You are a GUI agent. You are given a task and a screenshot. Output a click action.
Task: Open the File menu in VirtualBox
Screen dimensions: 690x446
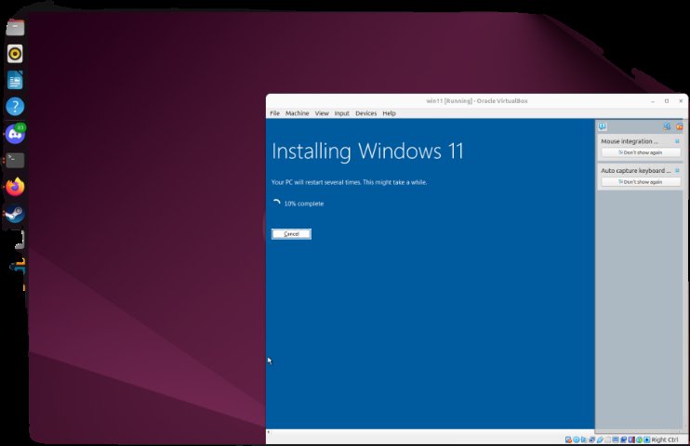(x=274, y=113)
